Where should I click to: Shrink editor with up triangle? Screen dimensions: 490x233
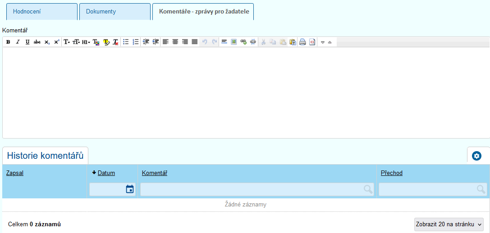[x=330, y=42]
